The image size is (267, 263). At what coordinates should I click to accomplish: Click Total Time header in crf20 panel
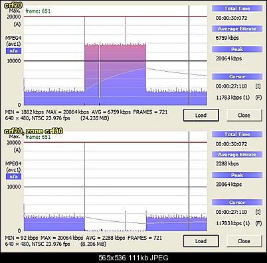click(x=237, y=9)
